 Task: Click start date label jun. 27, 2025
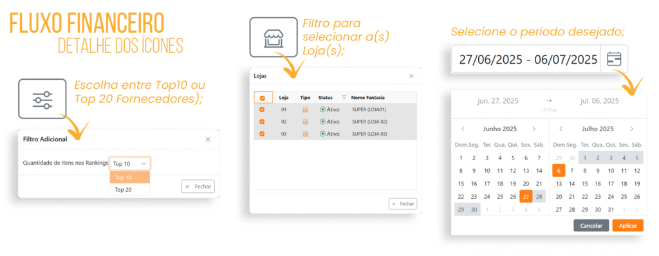(x=498, y=101)
